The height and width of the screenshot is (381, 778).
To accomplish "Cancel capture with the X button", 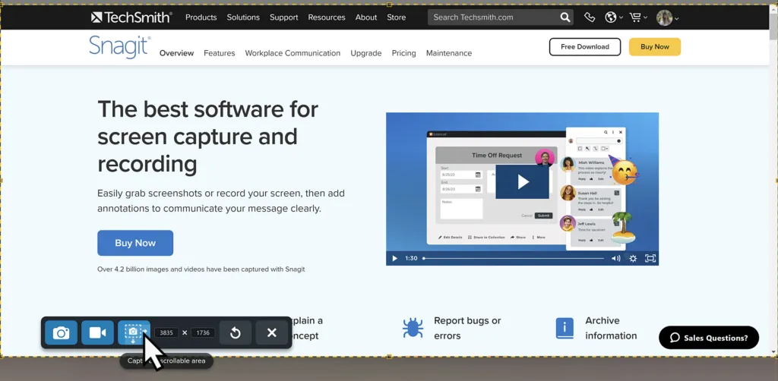I will 272,333.
